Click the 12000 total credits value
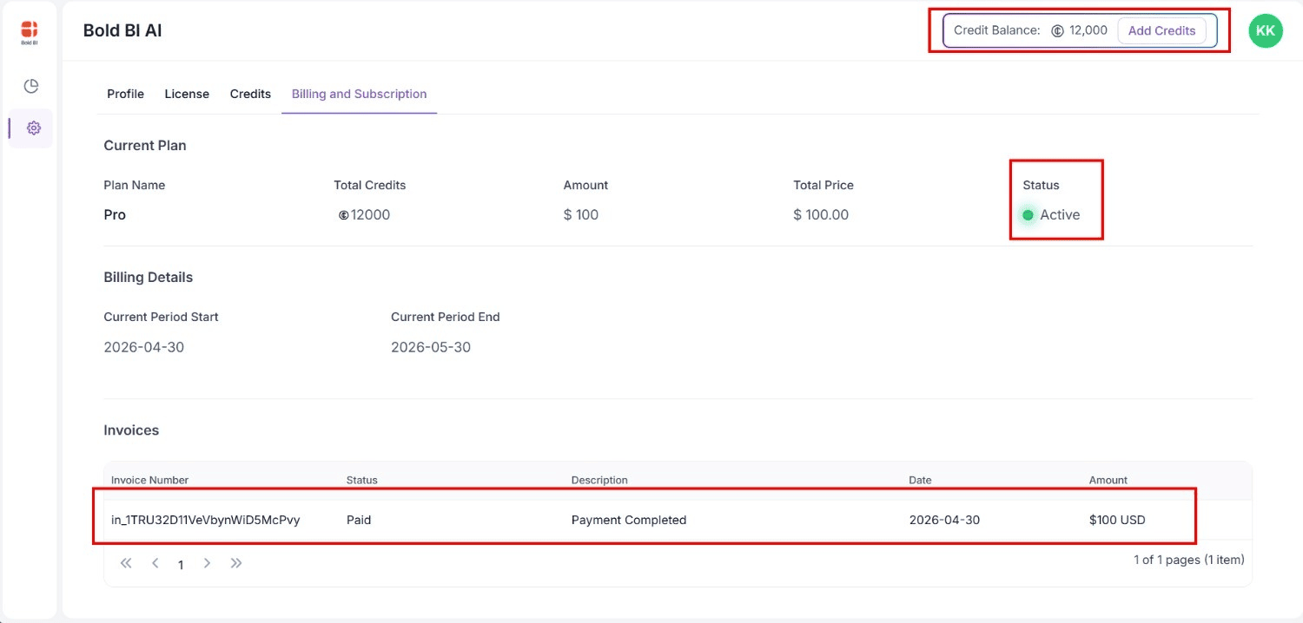The image size is (1303, 623). click(370, 214)
